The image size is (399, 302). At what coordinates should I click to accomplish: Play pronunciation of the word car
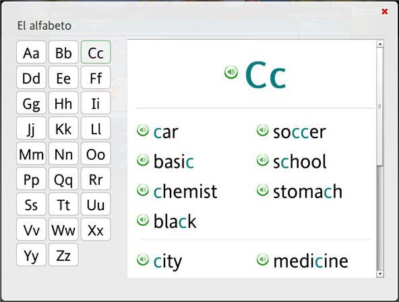tap(143, 130)
